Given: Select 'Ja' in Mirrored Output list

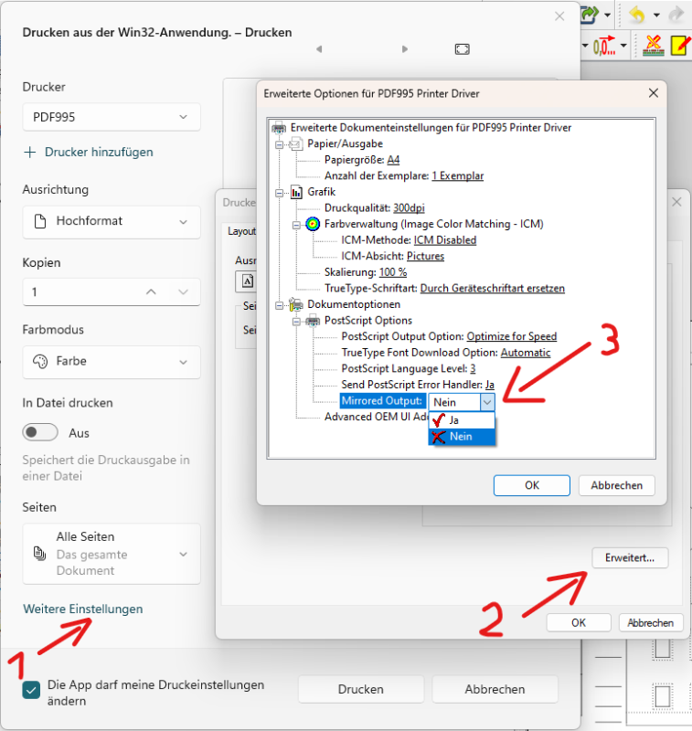Looking at the screenshot, I should [x=453, y=420].
